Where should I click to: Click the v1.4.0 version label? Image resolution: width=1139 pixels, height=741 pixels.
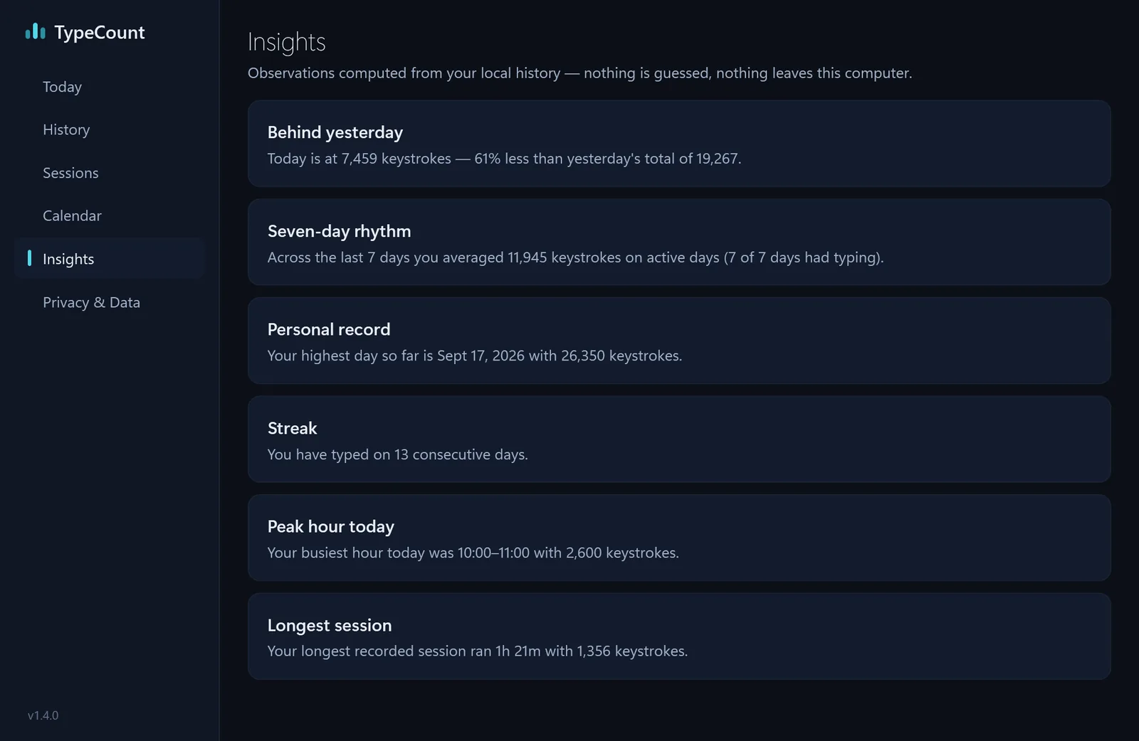[43, 715]
